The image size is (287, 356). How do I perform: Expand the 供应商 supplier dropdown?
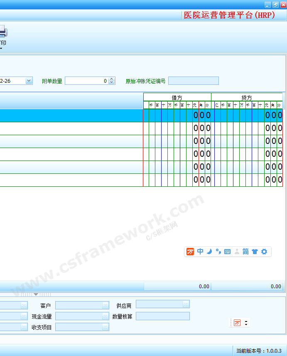click(x=186, y=304)
